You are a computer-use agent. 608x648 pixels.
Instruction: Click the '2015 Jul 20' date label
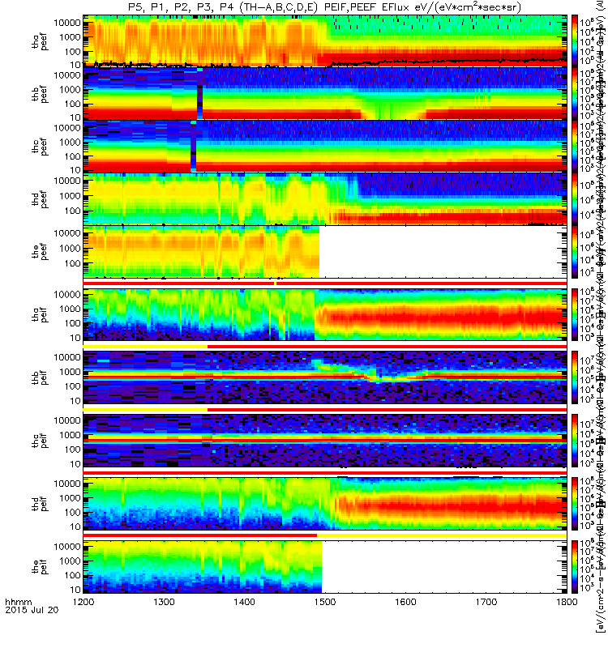pyautogui.click(x=32, y=610)
